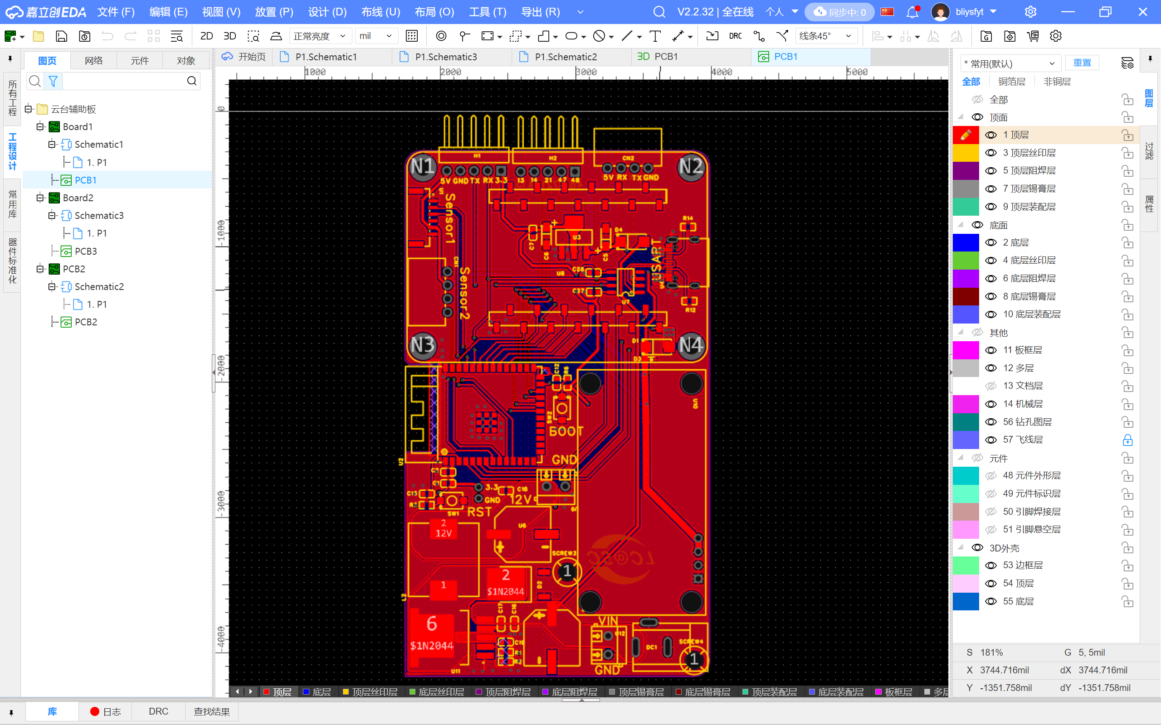Image resolution: width=1161 pixels, height=725 pixels.
Task: Open the 常用(默认) layer preset dropdown
Action: [x=1010, y=63]
